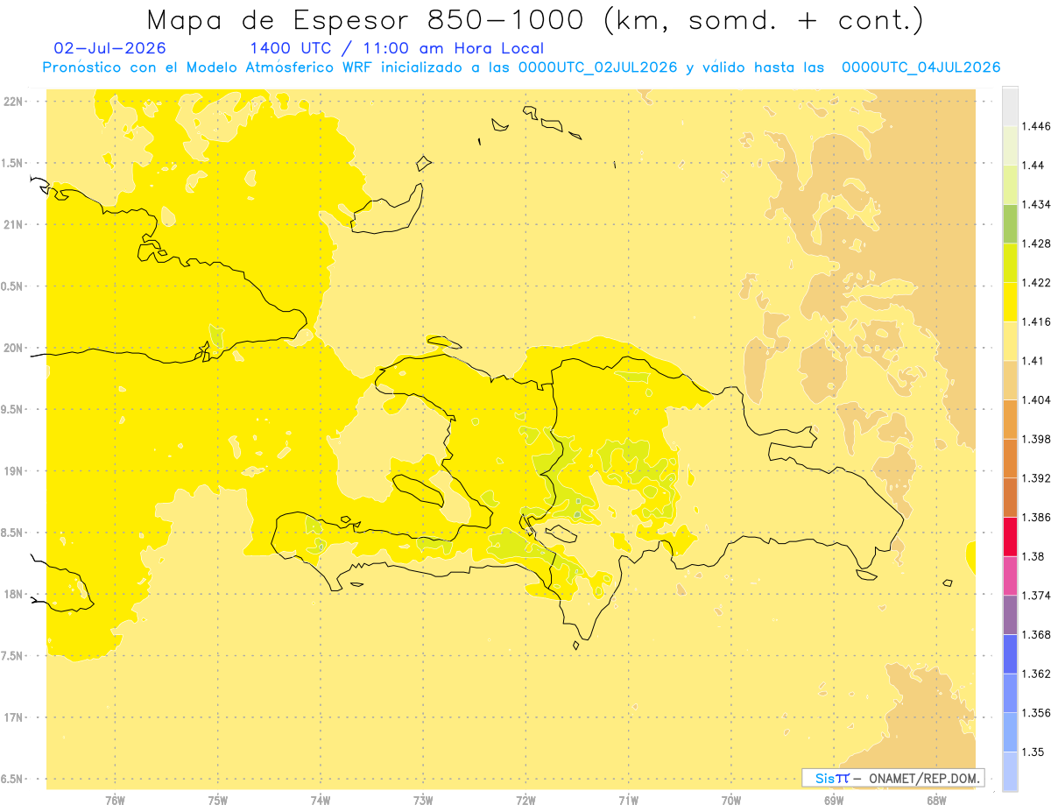1051x812 pixels.
Task: Click the legend value '1.398'
Action: (1035, 439)
